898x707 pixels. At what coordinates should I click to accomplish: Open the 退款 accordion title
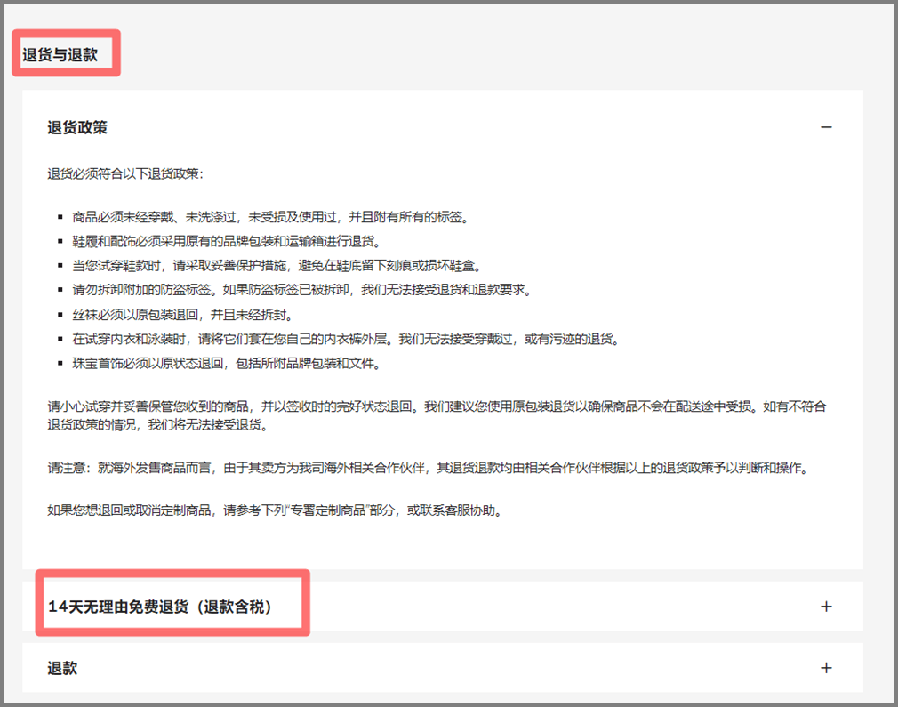tap(62, 668)
